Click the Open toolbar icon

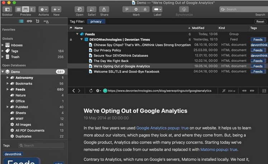coord(80,9)
